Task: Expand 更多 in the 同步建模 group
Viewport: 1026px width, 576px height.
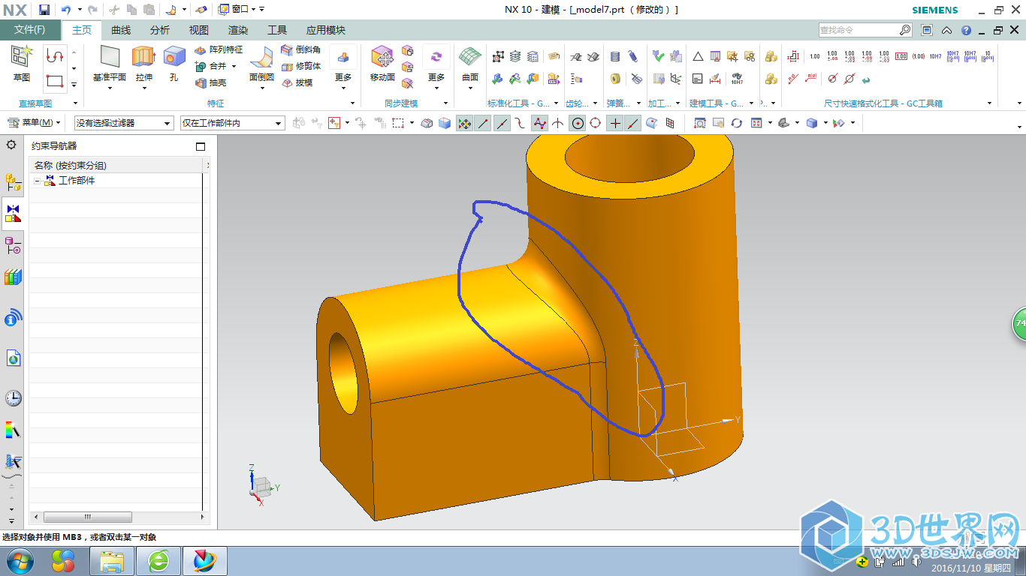Action: tap(436, 66)
